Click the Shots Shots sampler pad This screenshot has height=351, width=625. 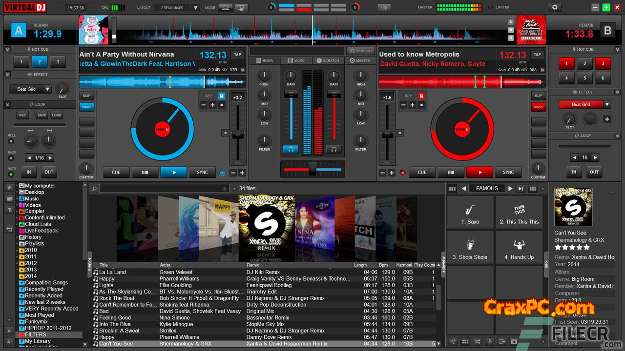[x=470, y=248]
